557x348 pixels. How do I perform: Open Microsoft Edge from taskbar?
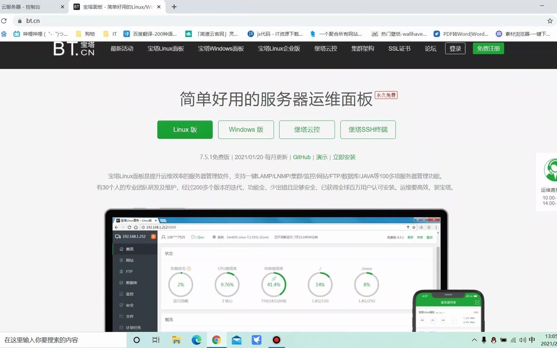click(x=196, y=340)
